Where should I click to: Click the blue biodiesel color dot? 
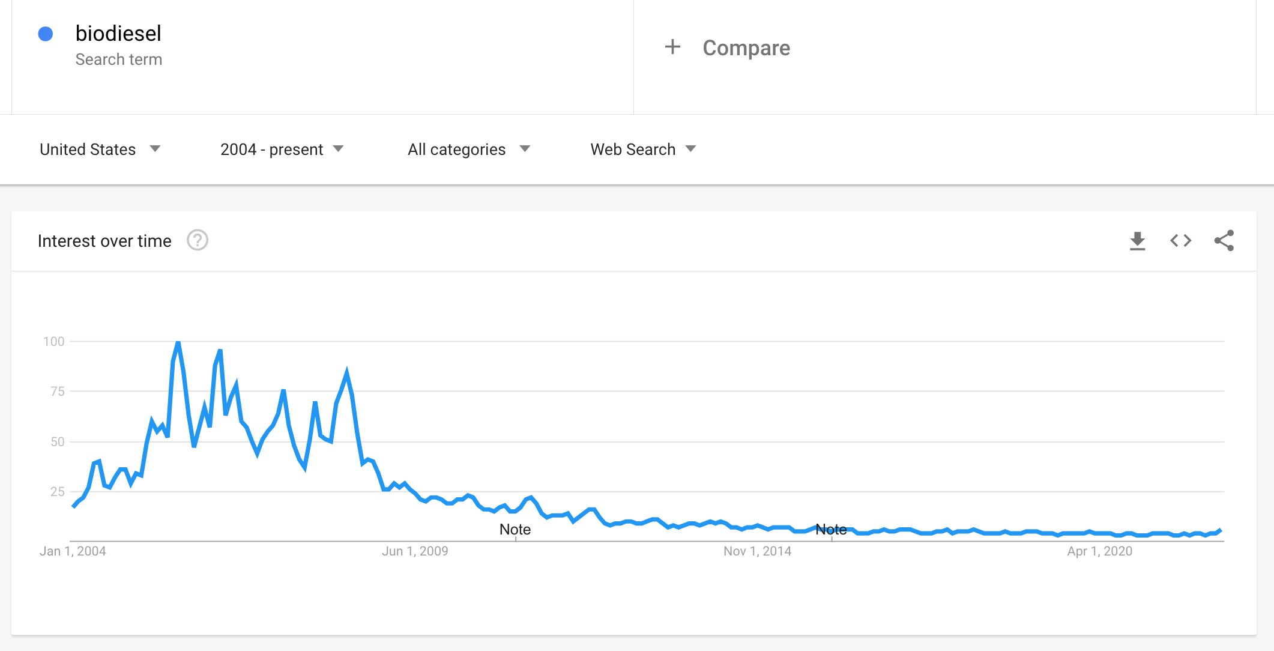pyautogui.click(x=46, y=34)
